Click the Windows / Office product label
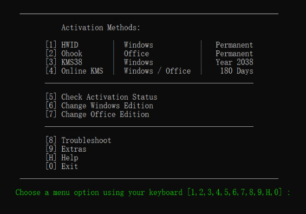 coord(157,71)
